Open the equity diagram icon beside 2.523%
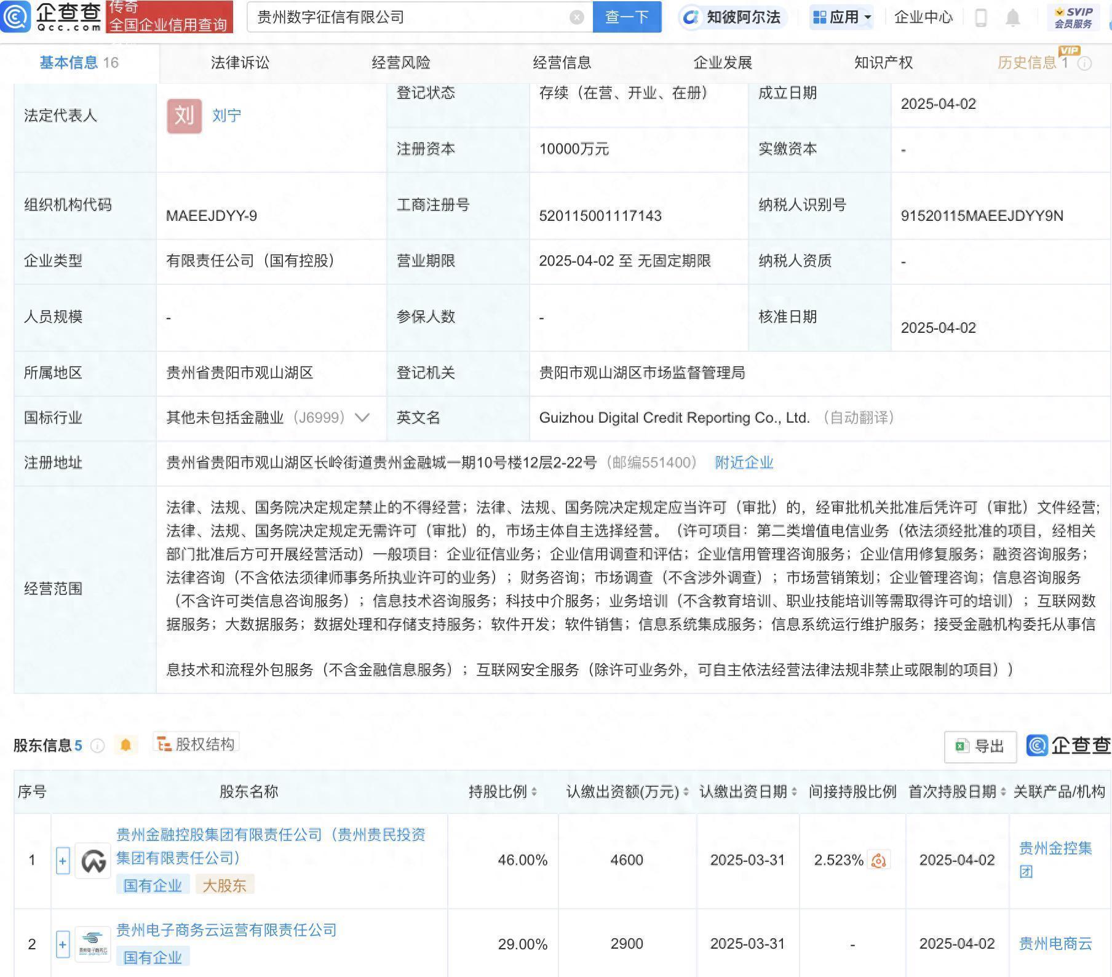1112x977 pixels. (879, 860)
